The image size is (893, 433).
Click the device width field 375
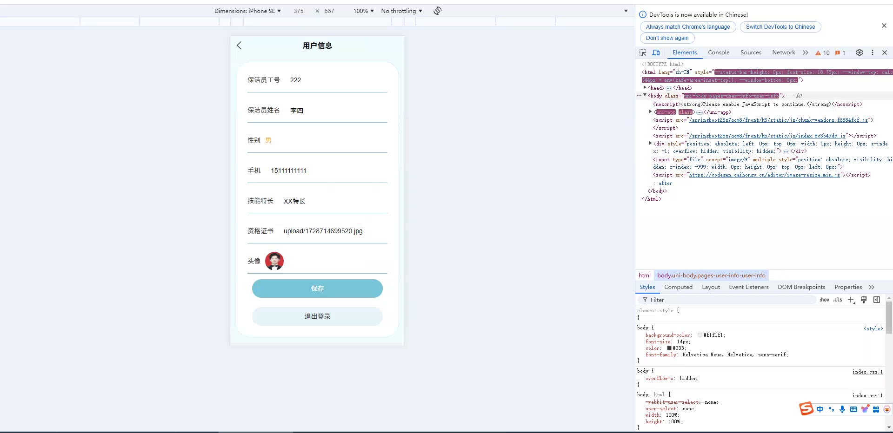pos(299,11)
